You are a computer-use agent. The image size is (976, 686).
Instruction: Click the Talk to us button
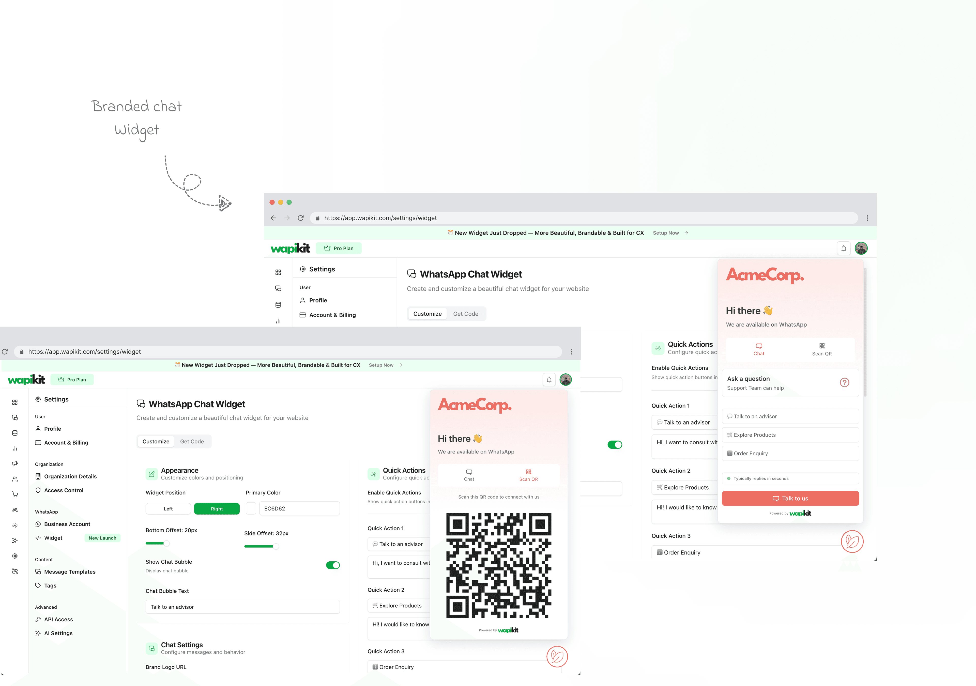pyautogui.click(x=790, y=499)
